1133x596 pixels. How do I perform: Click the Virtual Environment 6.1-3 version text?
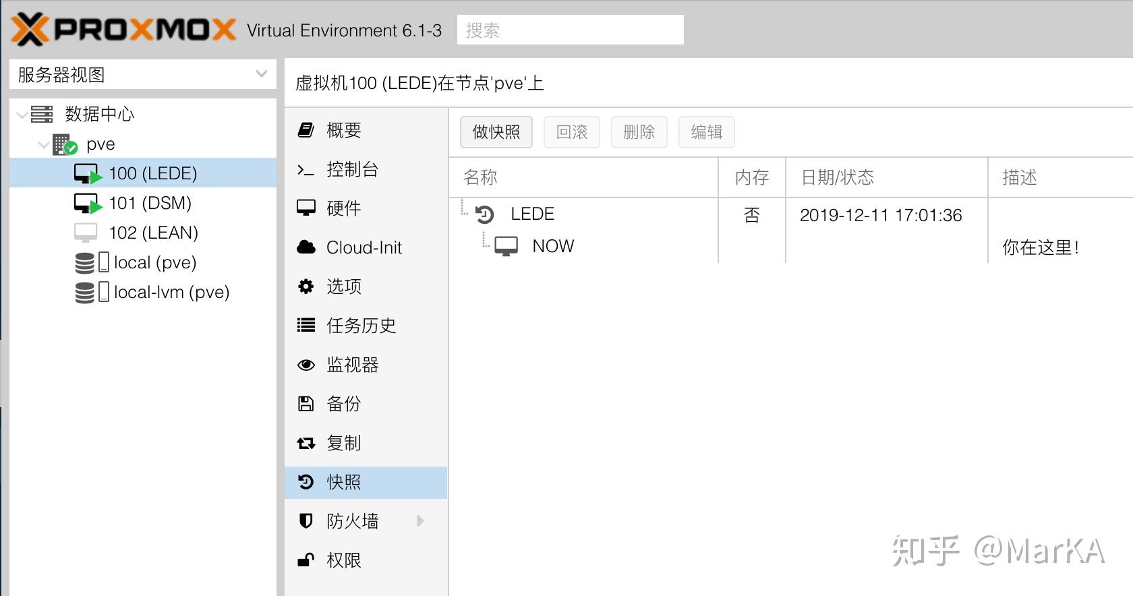(x=344, y=30)
